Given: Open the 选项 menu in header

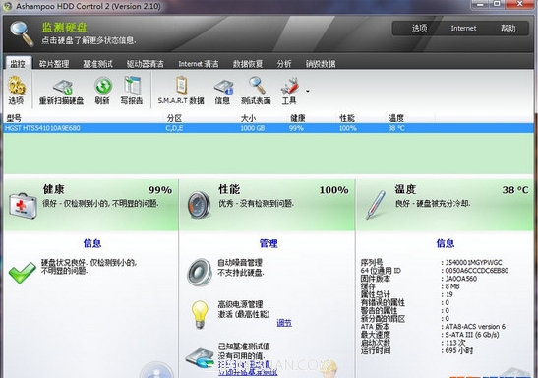Looking at the screenshot, I should [419, 29].
